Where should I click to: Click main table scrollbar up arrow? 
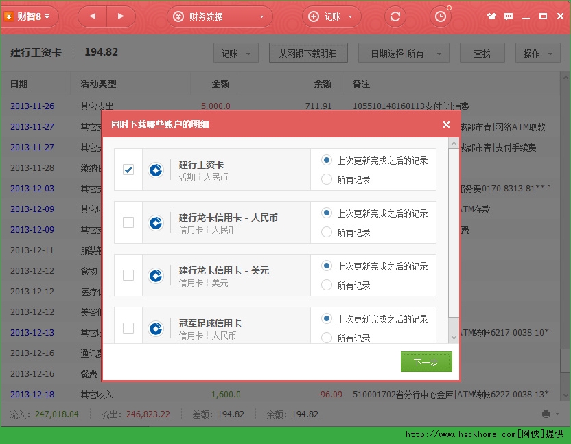tap(566, 78)
